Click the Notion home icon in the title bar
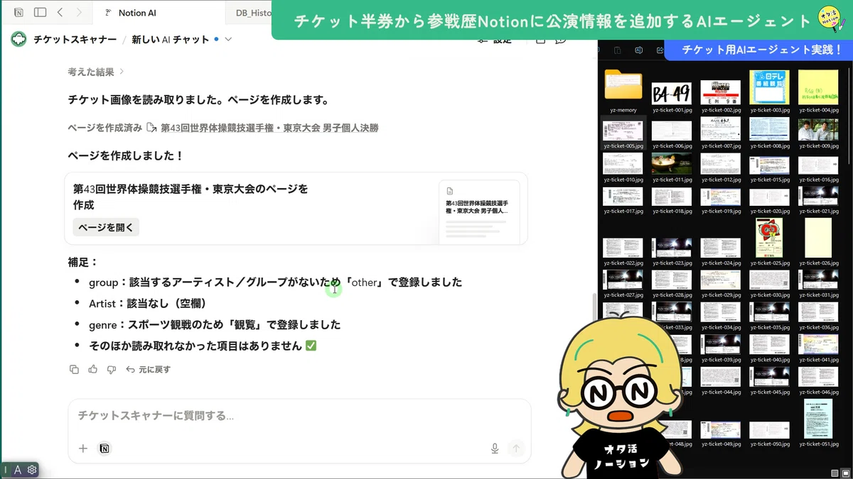853x479 pixels. pyautogui.click(x=18, y=12)
